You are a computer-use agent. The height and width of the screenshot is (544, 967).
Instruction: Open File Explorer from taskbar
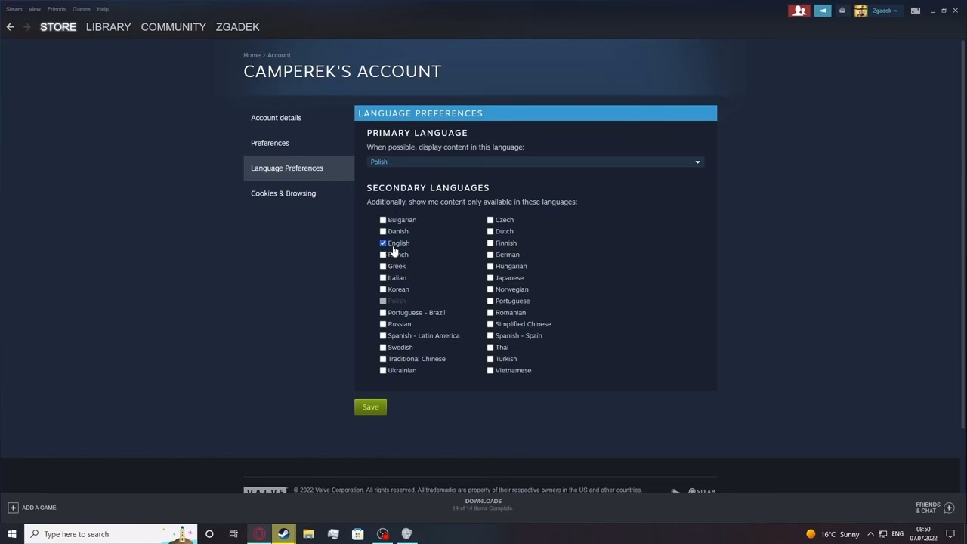point(308,534)
